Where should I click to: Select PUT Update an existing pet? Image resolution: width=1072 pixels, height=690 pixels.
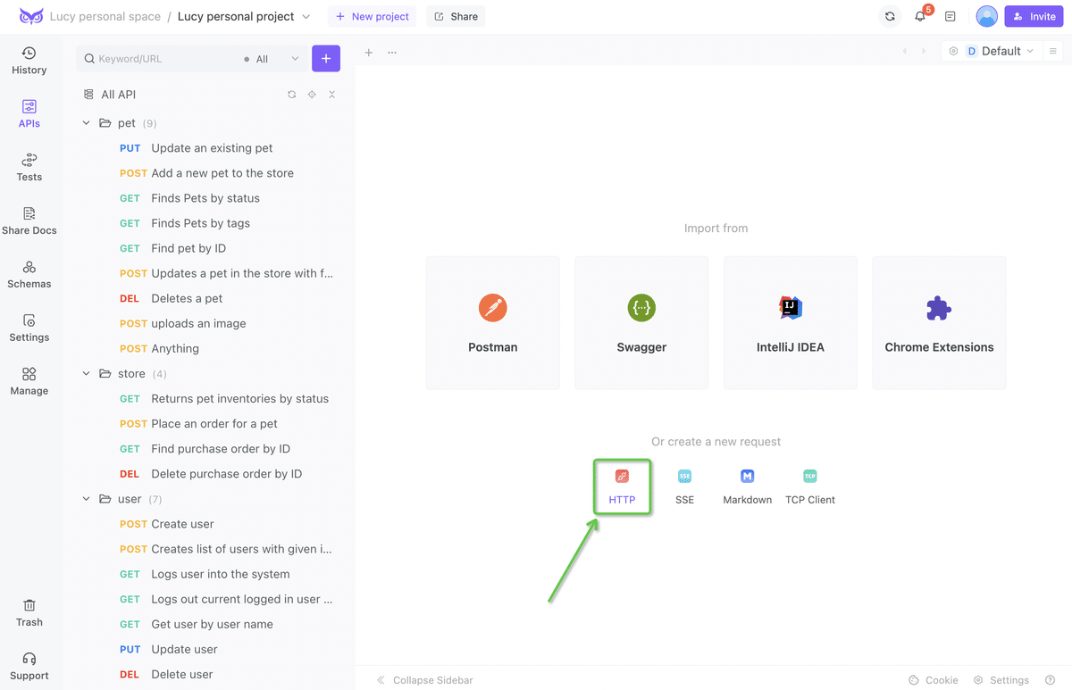point(213,148)
